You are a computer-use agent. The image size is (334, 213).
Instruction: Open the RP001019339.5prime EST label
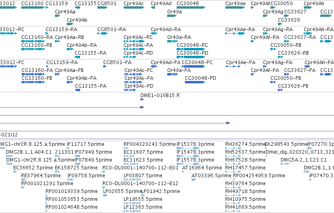71,191
